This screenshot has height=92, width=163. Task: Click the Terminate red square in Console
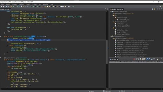pyautogui.click(x=134, y=59)
